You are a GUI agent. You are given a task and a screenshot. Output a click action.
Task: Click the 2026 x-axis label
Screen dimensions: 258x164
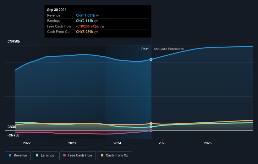[208, 143]
